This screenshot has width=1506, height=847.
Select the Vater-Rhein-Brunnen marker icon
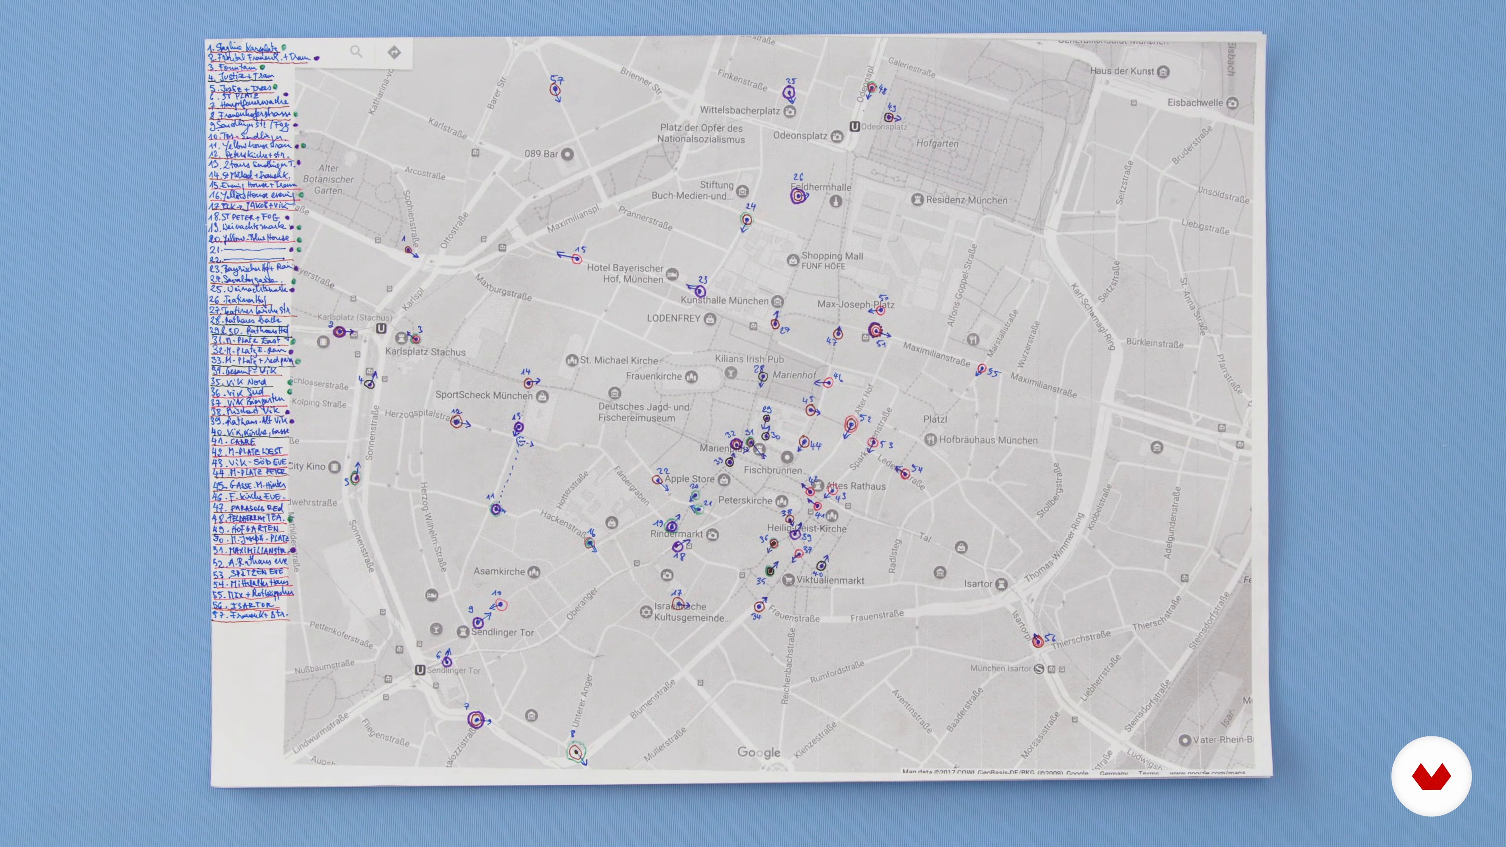[1184, 740]
